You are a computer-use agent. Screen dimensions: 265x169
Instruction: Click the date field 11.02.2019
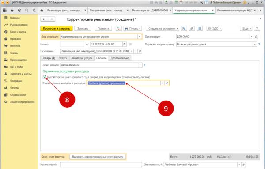point(106,45)
